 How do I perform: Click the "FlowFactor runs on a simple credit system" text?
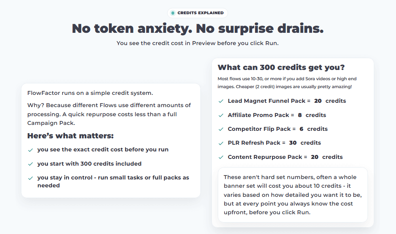(90, 93)
